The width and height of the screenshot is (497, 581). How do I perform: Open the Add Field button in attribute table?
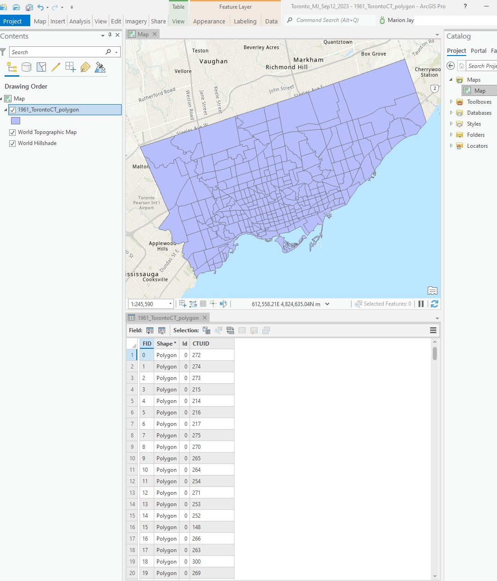point(150,330)
